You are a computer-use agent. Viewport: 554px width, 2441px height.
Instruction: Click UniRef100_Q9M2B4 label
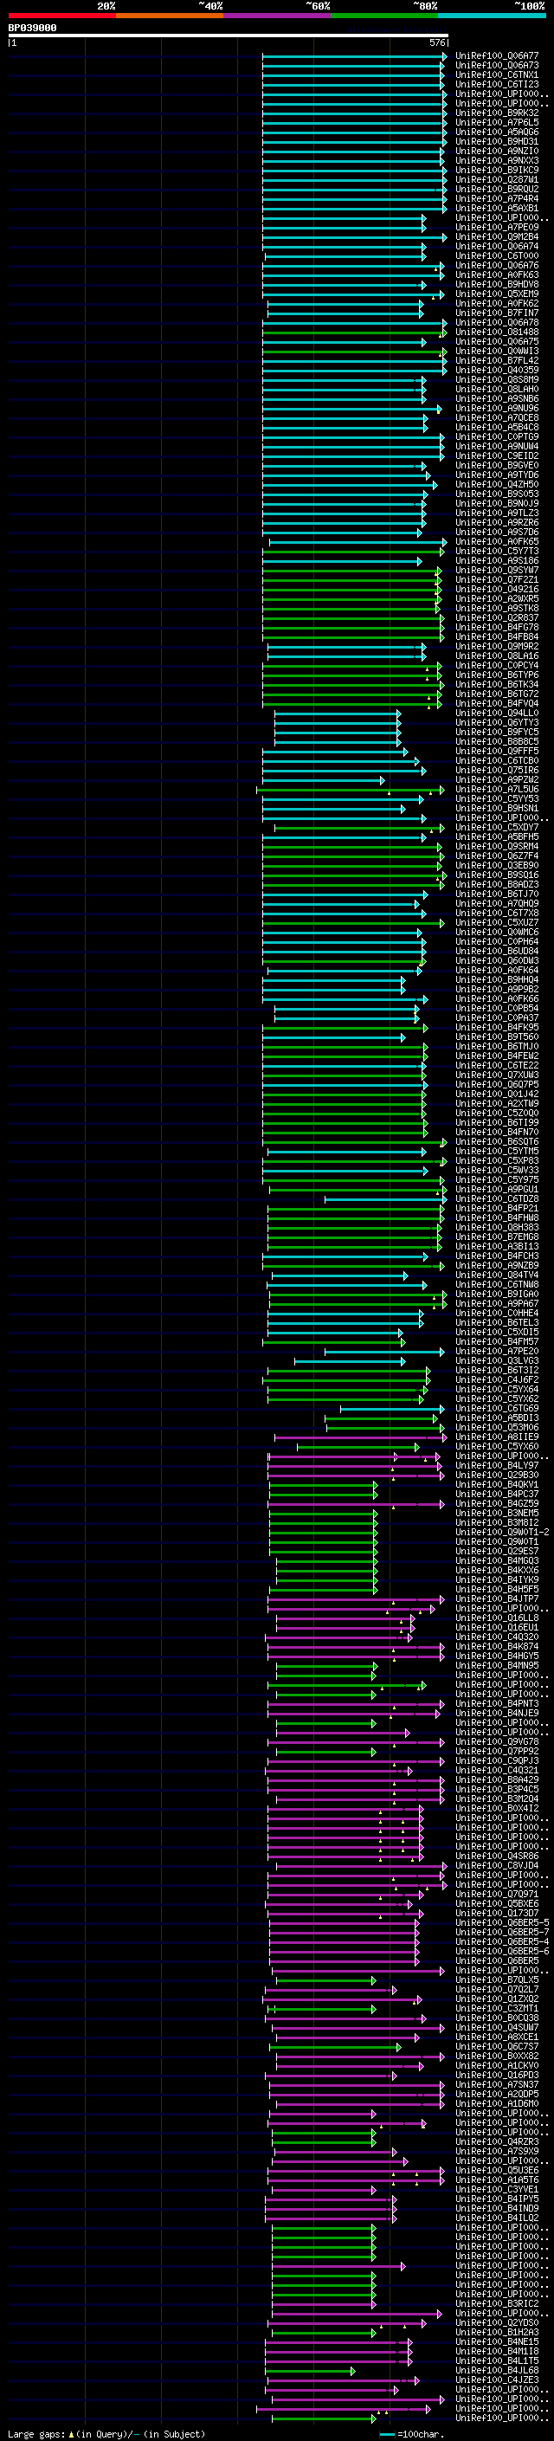[x=497, y=237]
